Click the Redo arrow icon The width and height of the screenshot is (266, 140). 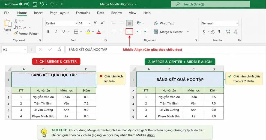tap(52, 4)
